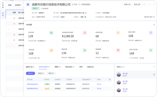The image size is (157, 97).
Task: Click the 输单数量 card icon
Action: [x=118, y=50]
